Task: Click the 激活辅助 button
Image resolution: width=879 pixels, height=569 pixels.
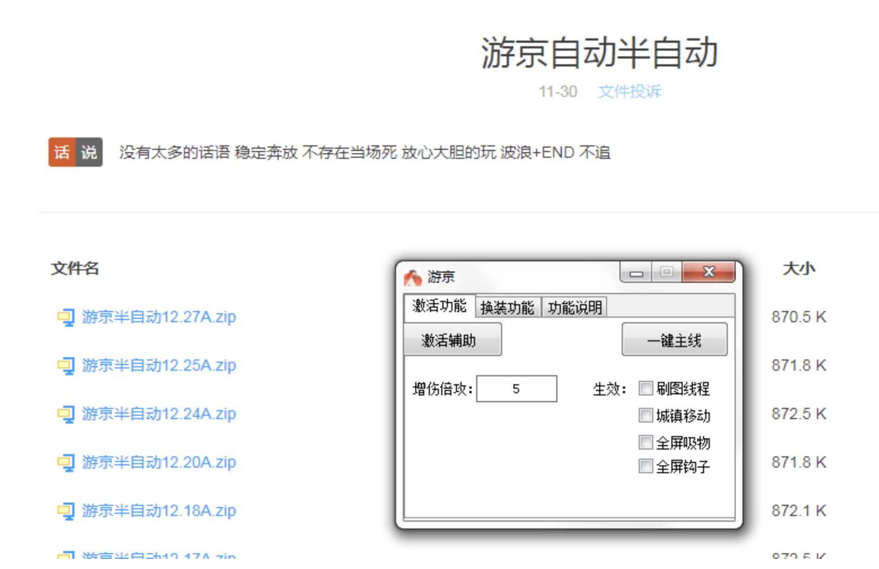Action: pos(452,340)
